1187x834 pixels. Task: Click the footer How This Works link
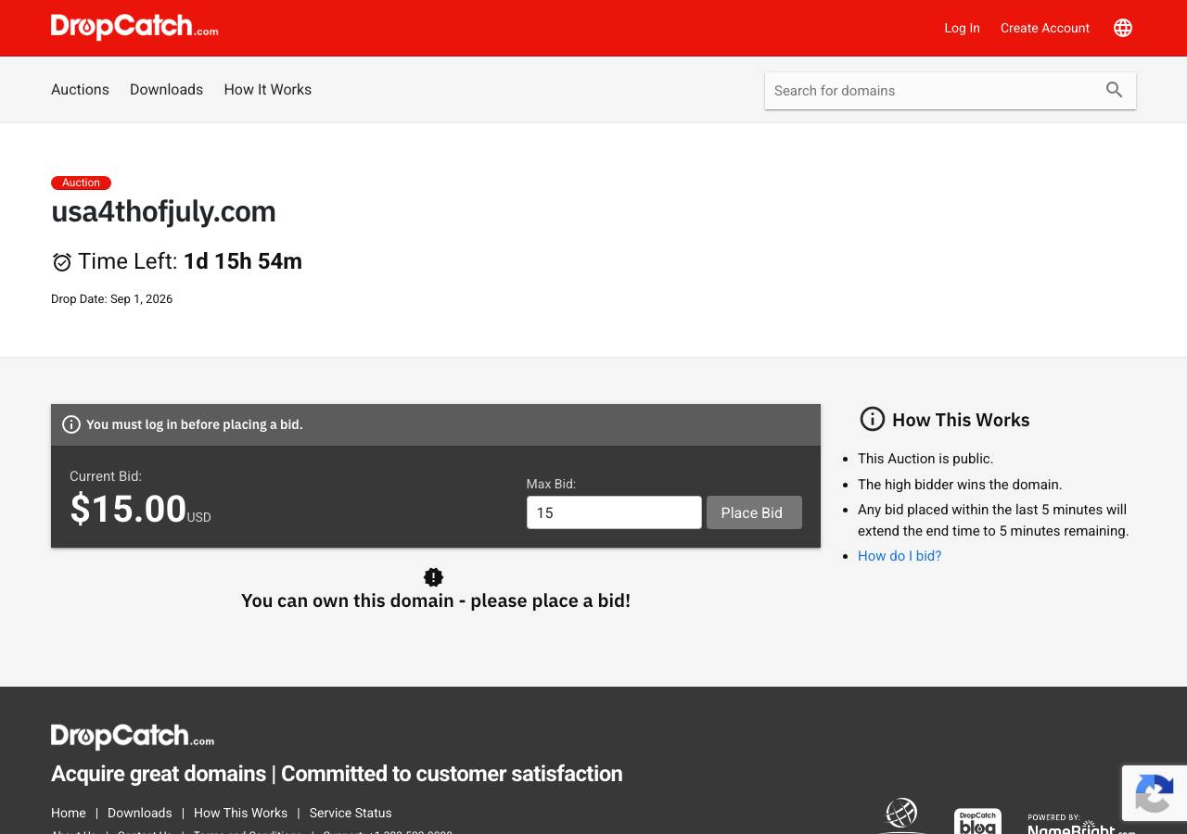click(x=240, y=813)
